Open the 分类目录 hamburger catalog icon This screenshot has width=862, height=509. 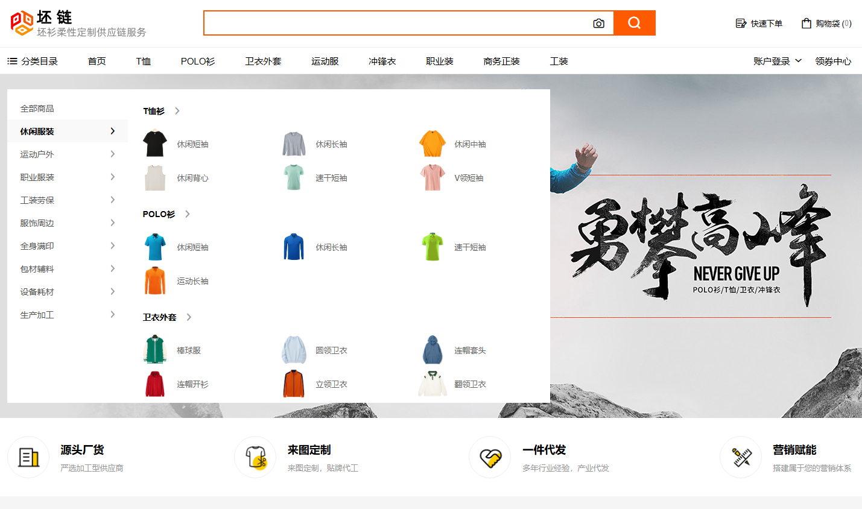(11, 60)
